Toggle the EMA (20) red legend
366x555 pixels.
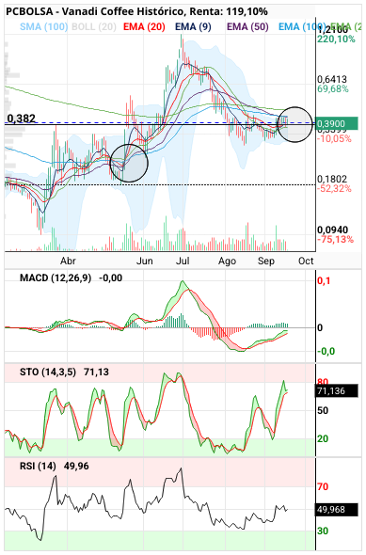tap(144, 27)
